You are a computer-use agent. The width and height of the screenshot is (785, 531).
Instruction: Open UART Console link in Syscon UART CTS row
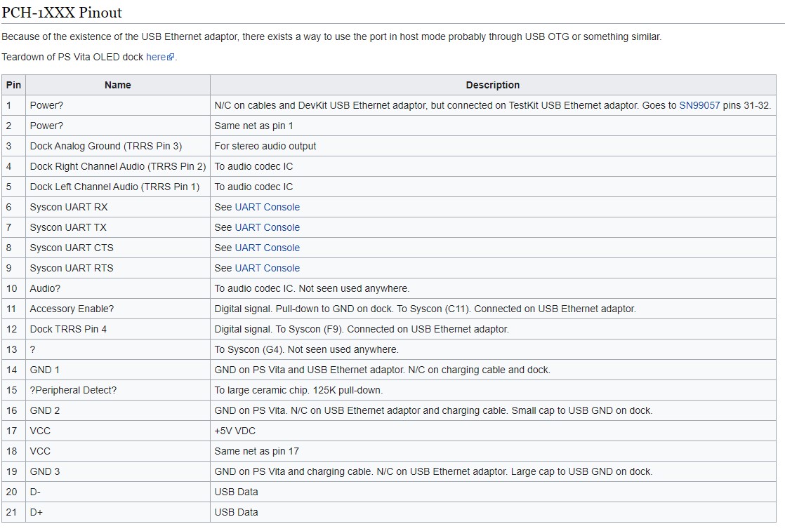pos(268,248)
